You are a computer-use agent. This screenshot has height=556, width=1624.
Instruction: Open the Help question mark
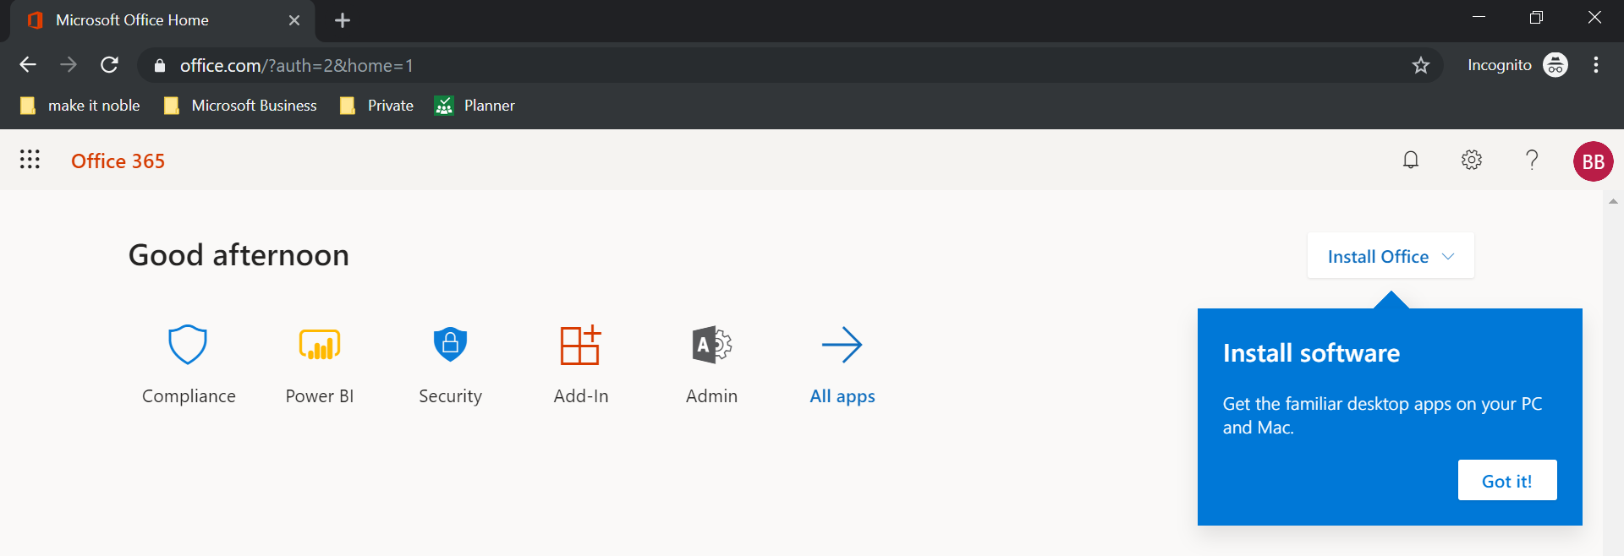[1532, 160]
